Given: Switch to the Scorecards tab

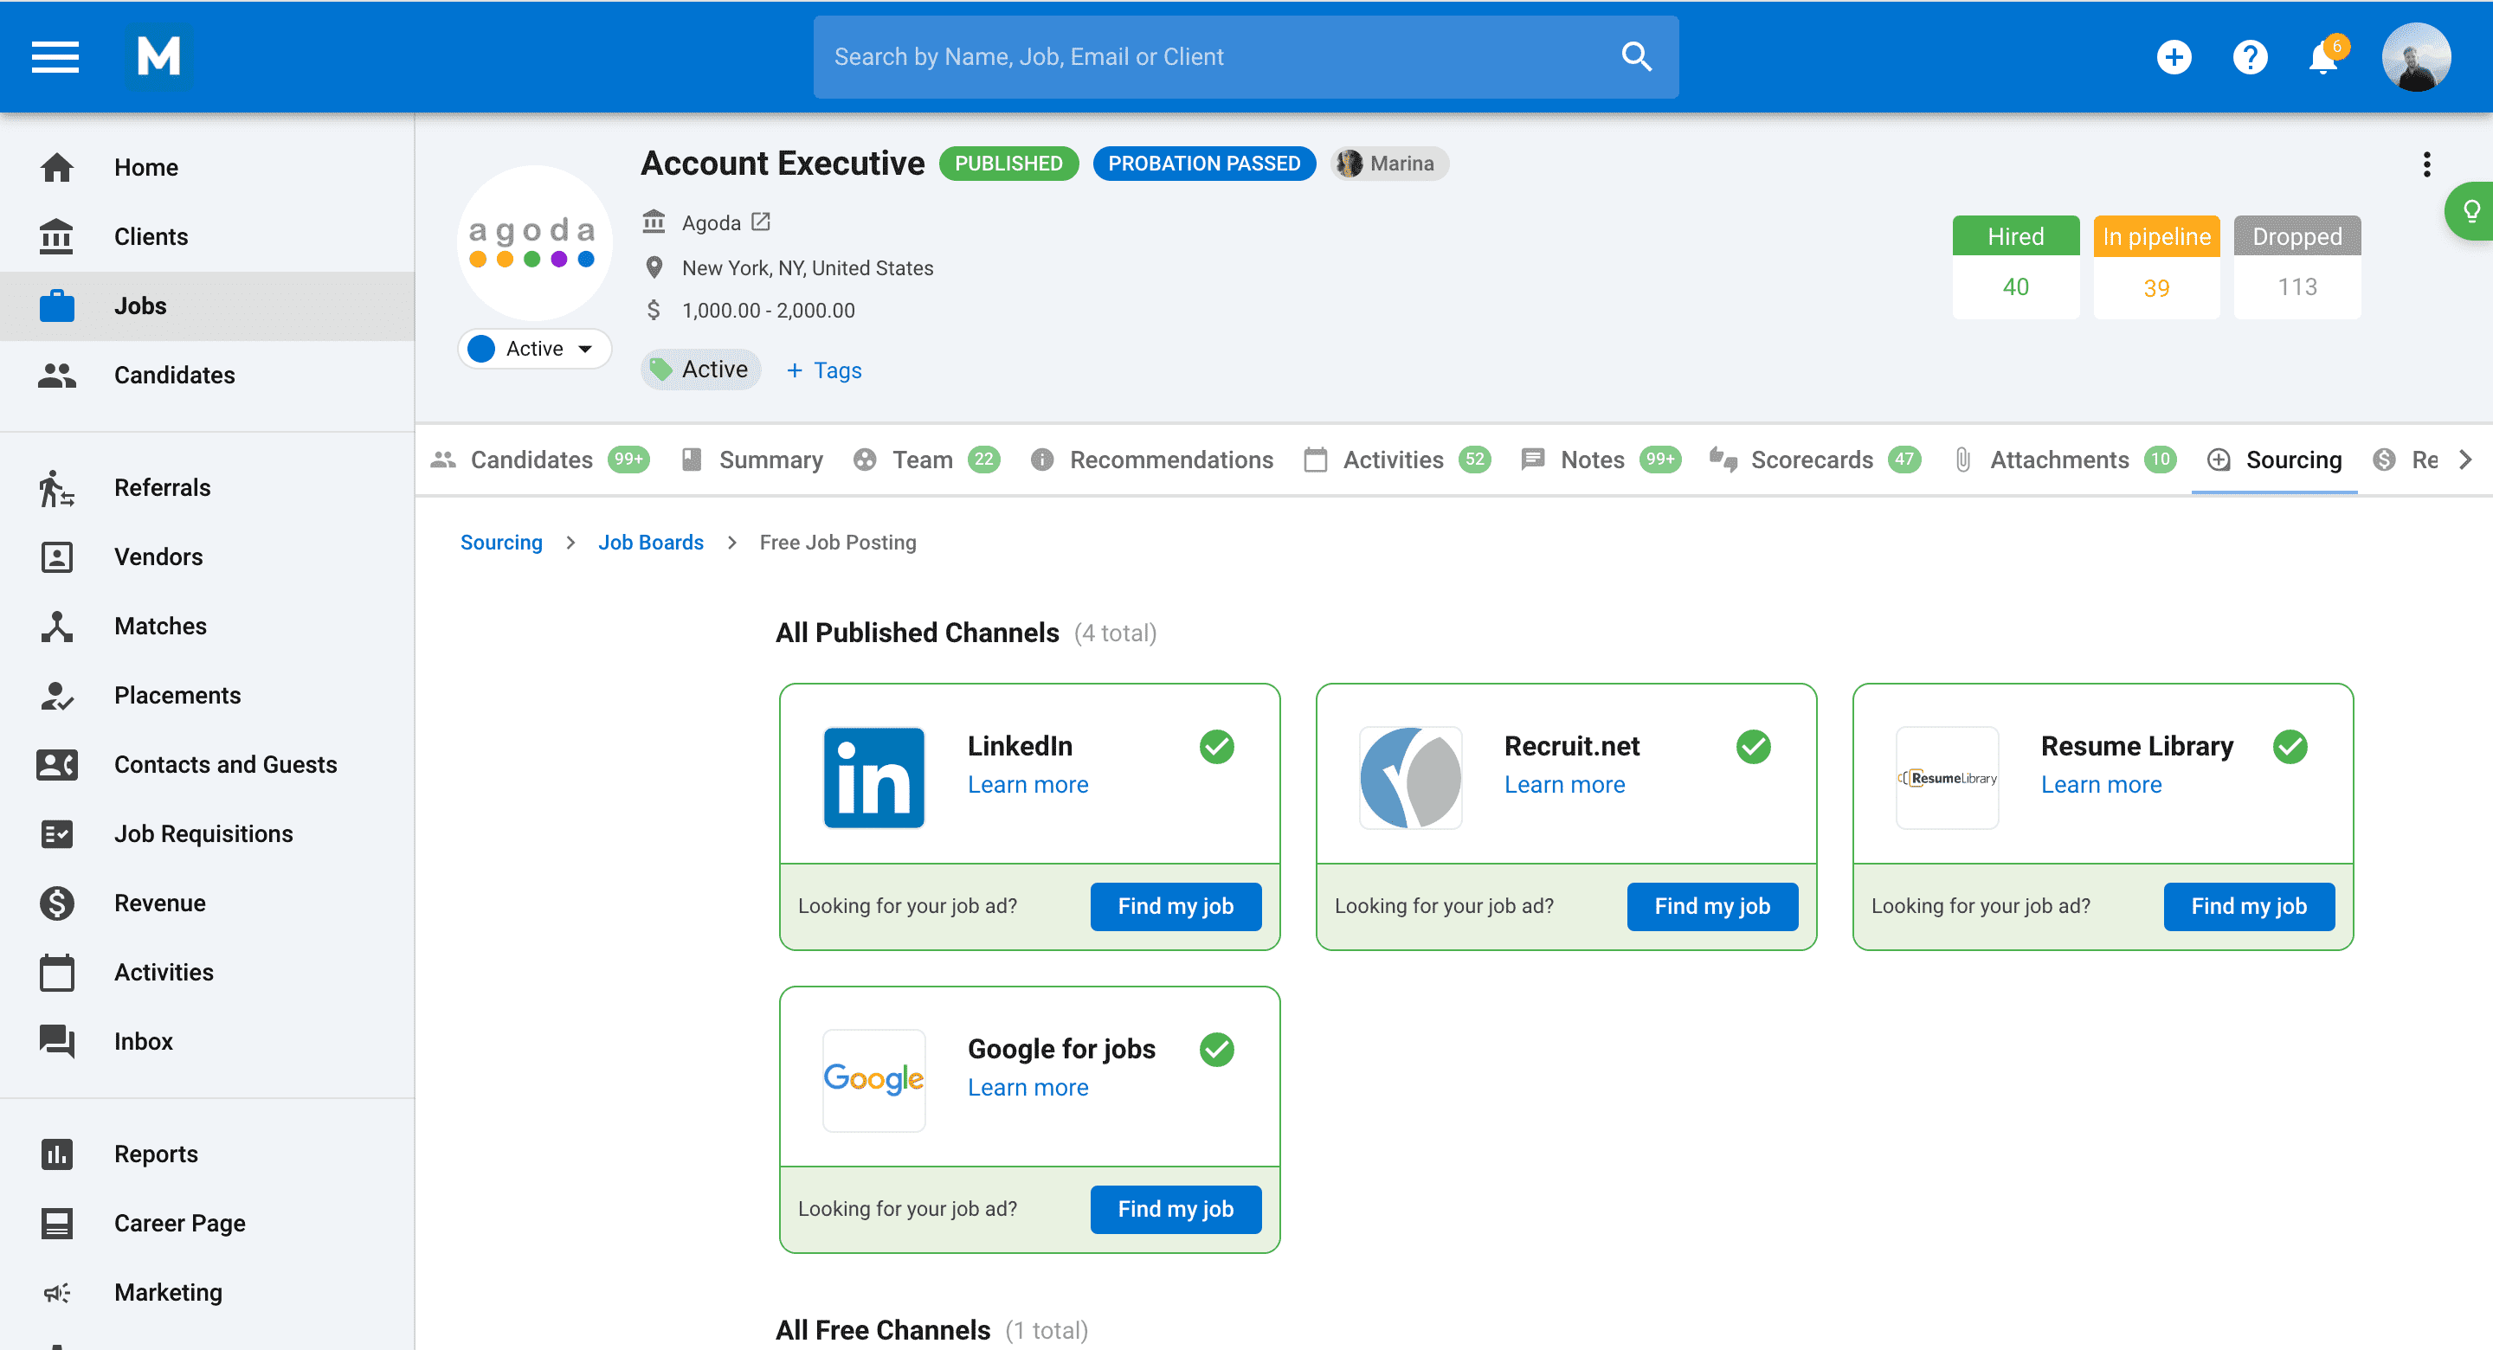Looking at the screenshot, I should pyautogui.click(x=1813, y=460).
